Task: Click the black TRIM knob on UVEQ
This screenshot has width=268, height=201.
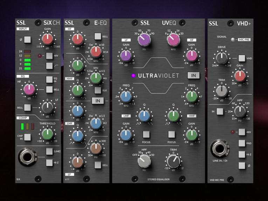Action: click(173, 161)
